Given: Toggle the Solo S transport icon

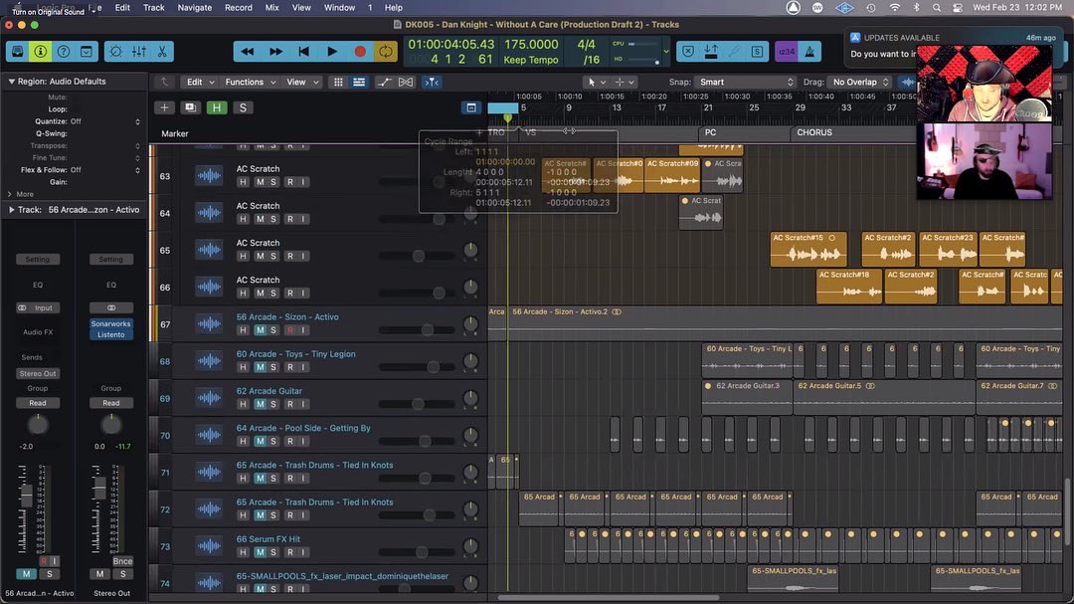Looking at the screenshot, I should (x=757, y=52).
